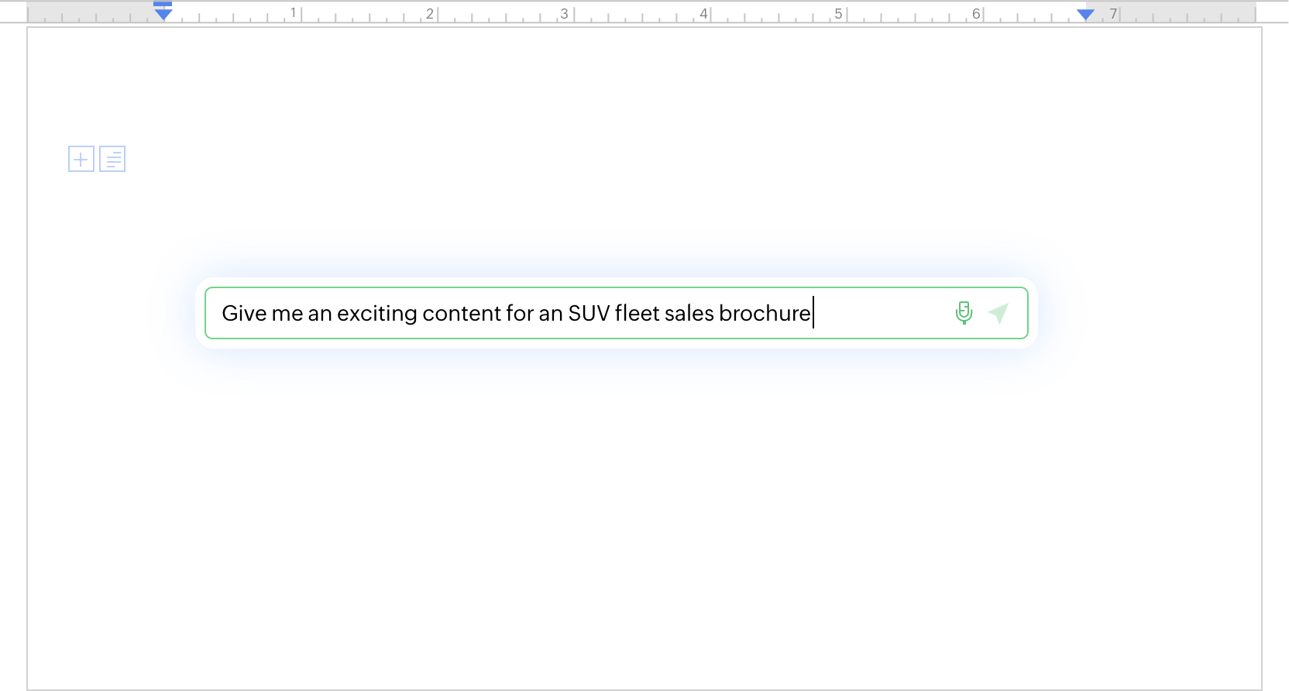This screenshot has height=691, width=1289.
Task: Open the paragraph formatting icon beside plus
Action: pos(112,159)
